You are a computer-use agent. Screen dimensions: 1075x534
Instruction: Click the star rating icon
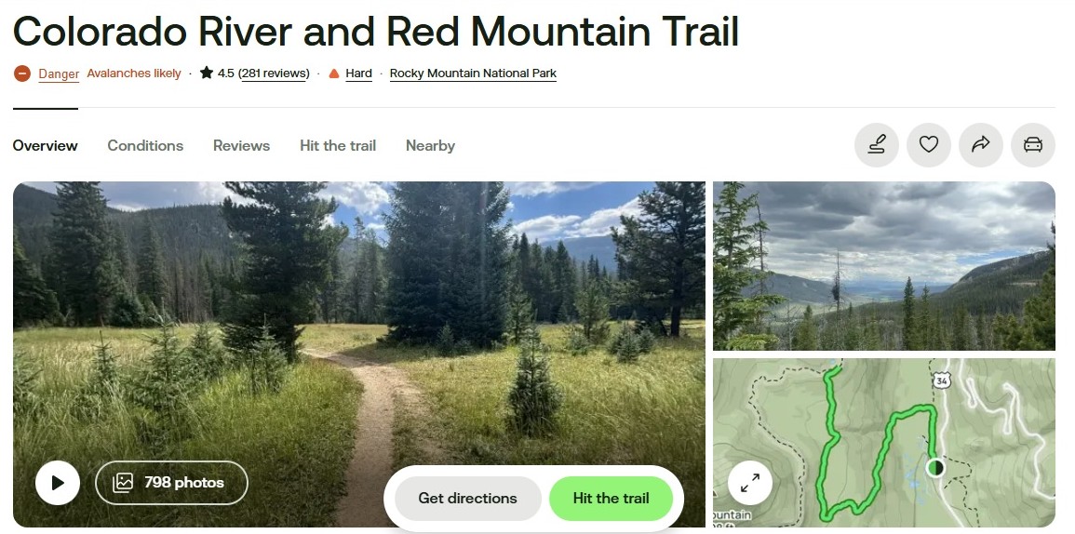pos(207,73)
